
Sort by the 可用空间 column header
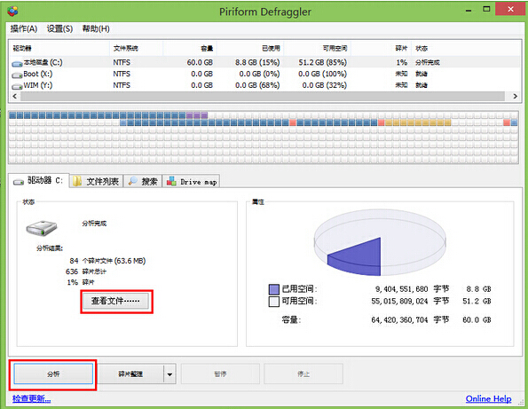click(x=317, y=48)
